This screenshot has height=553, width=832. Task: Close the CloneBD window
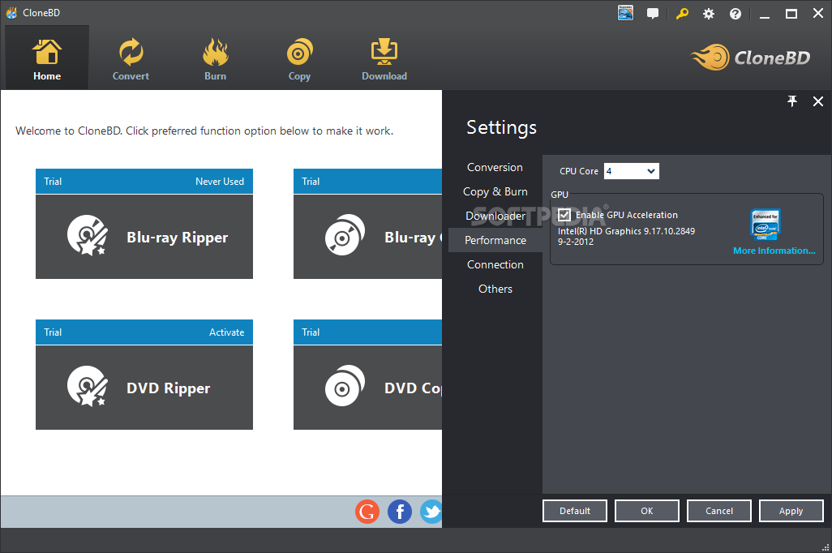[x=818, y=14]
